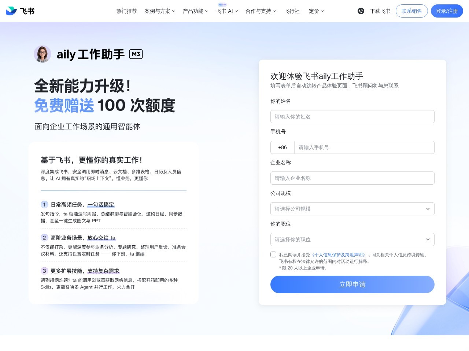Expand the 案例与方案 menu
Screen dimensions: 469x351
(160, 11)
